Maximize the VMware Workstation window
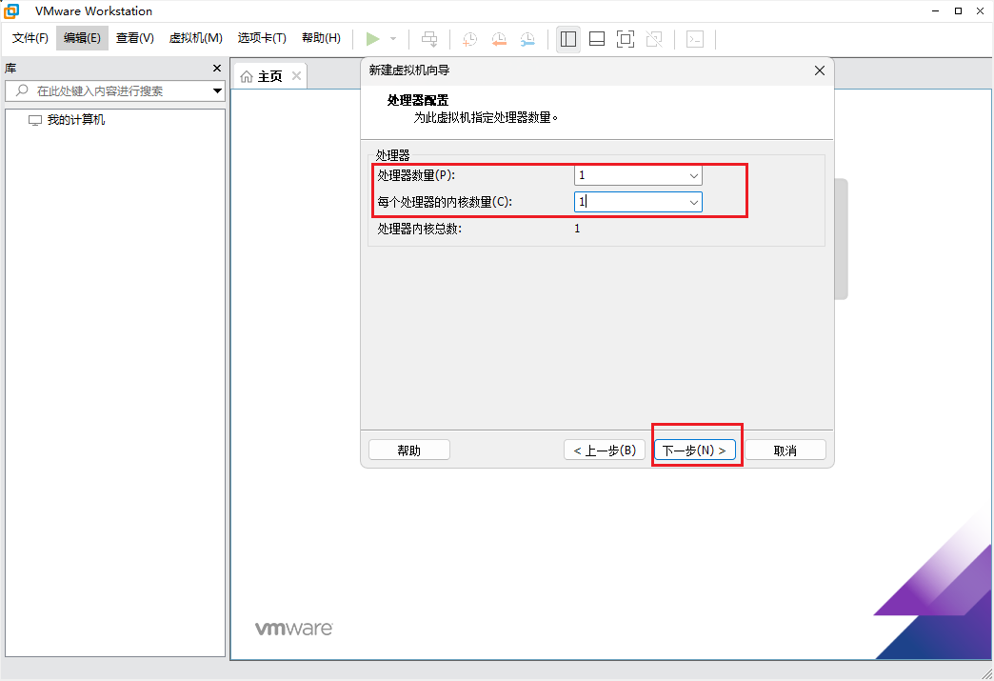Image resolution: width=994 pixels, height=681 pixels. (x=958, y=10)
